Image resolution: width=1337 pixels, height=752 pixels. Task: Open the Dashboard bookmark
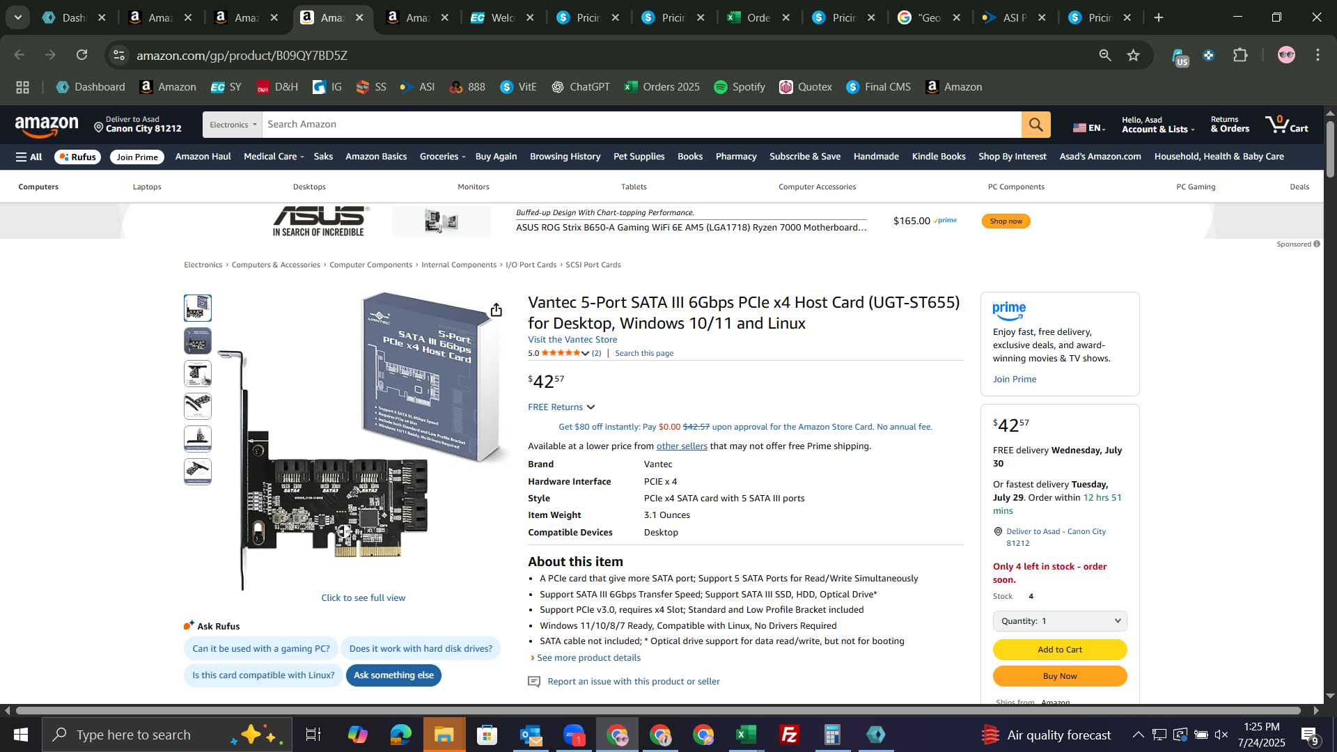(91, 87)
